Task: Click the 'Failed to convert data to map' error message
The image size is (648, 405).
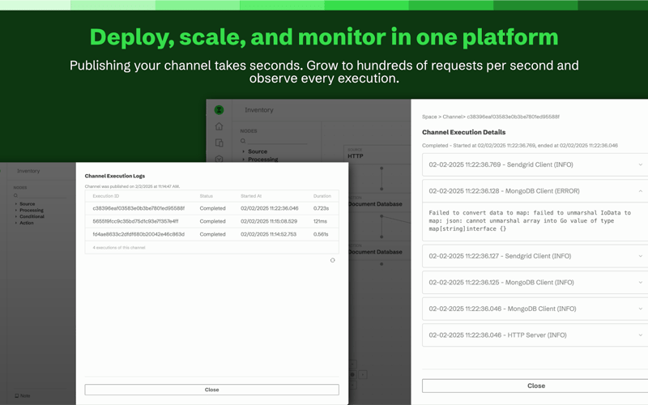Action: point(530,220)
